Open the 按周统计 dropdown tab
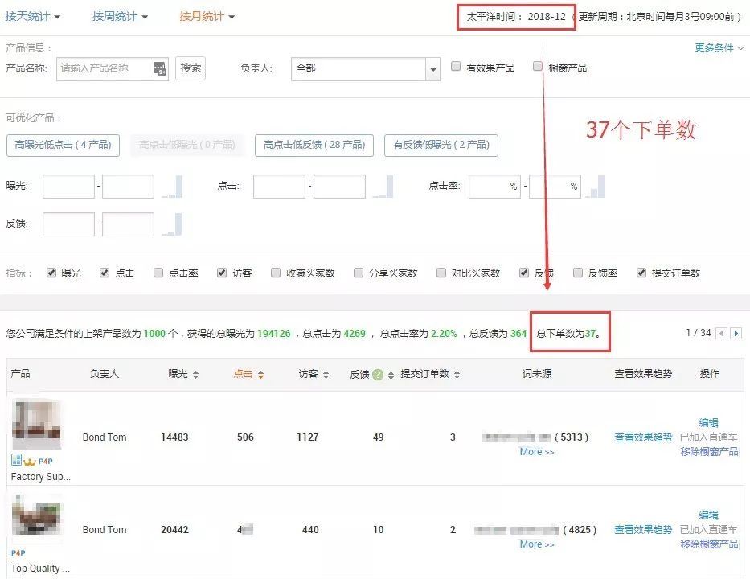The height and width of the screenshot is (579, 750). tap(120, 16)
